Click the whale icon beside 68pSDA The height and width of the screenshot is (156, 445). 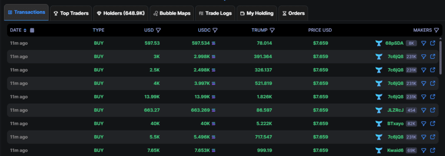point(379,43)
